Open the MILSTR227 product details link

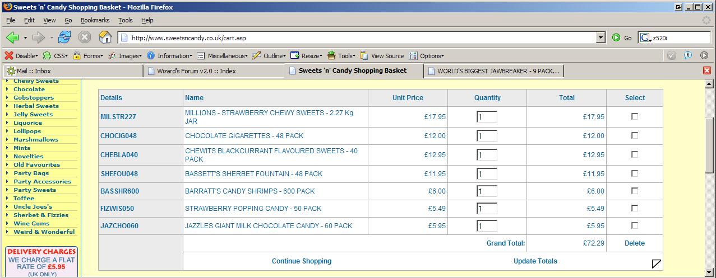coord(118,117)
